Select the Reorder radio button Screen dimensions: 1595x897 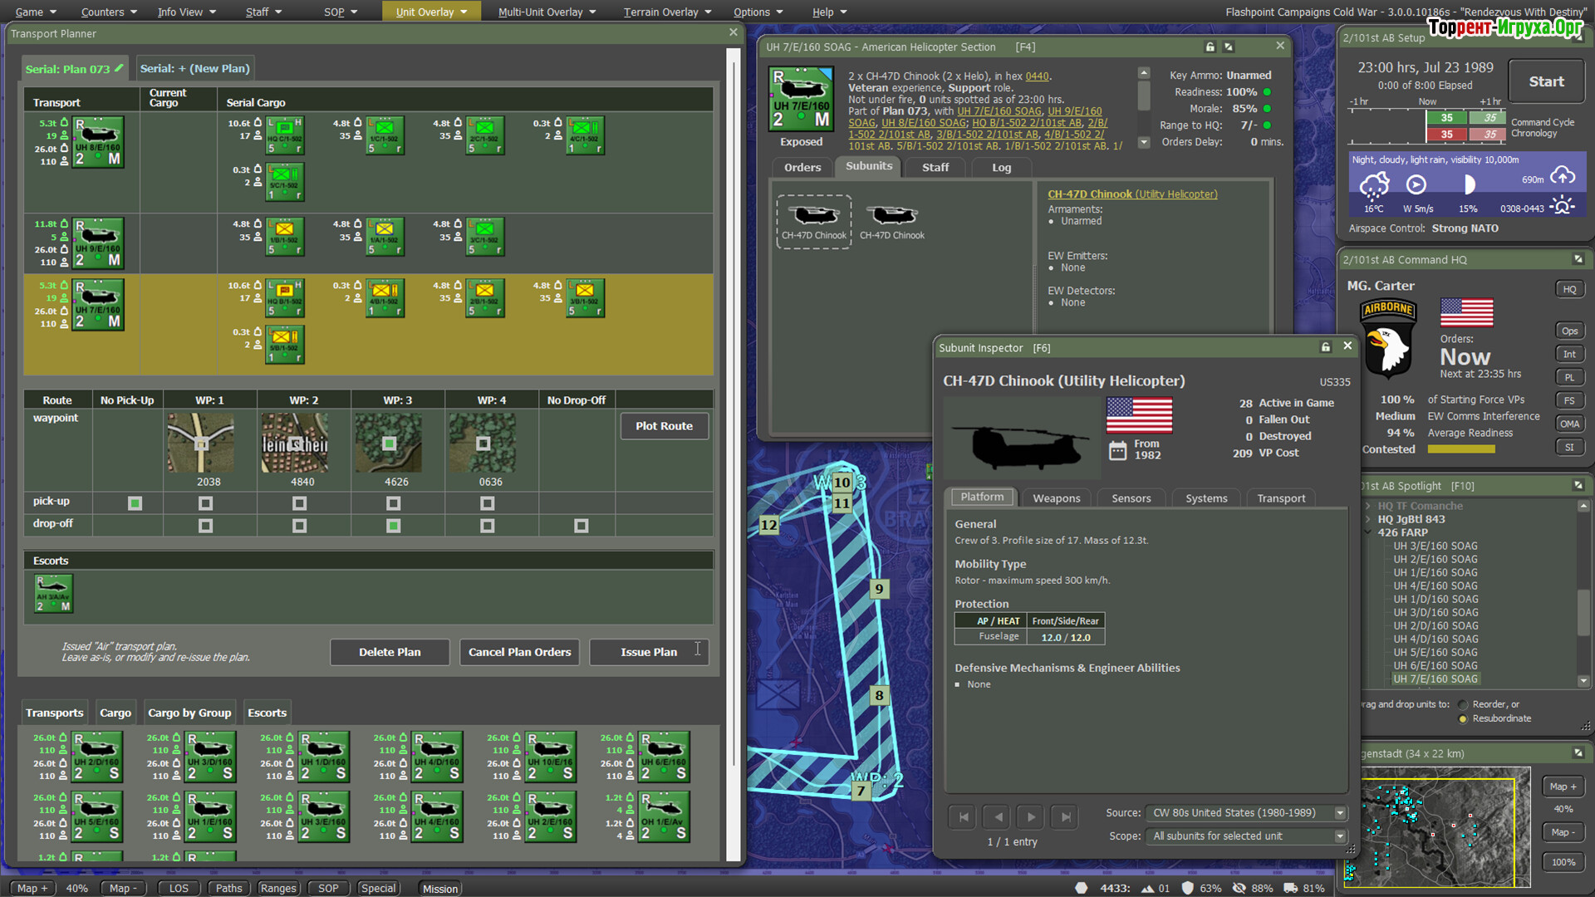click(x=1463, y=704)
